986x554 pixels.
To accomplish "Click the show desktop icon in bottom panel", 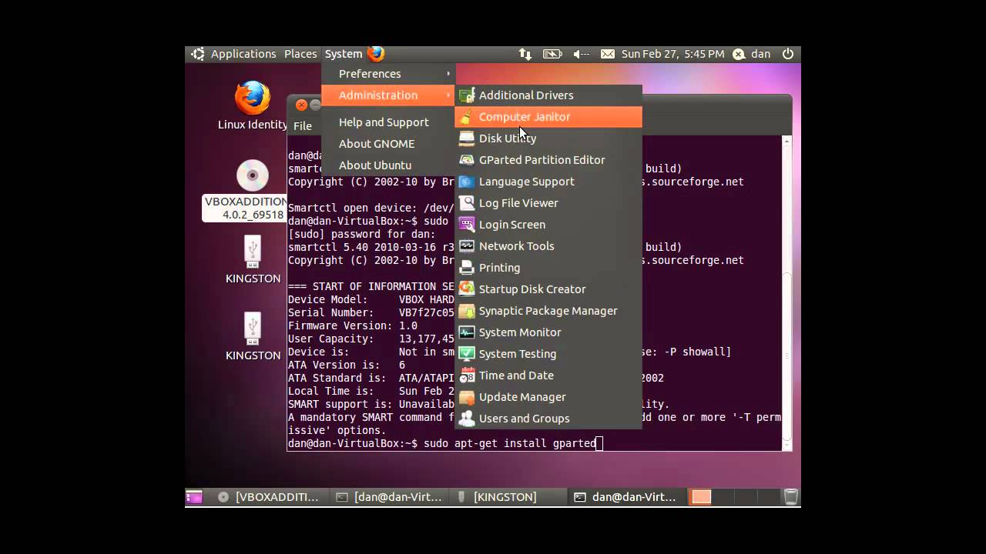I will pyautogui.click(x=194, y=497).
